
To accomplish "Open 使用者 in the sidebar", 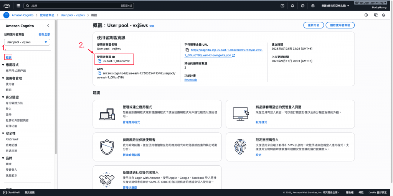I will [10, 84].
